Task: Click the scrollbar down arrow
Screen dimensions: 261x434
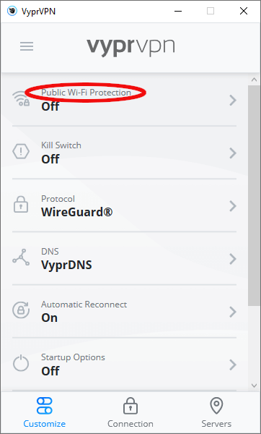Action: [254, 386]
